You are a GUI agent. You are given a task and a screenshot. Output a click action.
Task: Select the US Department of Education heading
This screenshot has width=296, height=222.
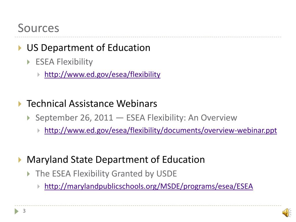(88, 48)
